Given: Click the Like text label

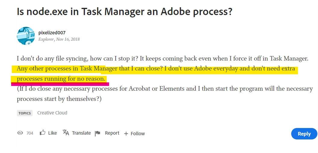Looking at the screenshot, I should (52, 133).
